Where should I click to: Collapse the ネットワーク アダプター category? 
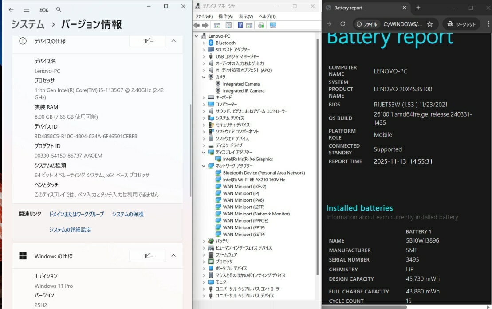tap(204, 166)
